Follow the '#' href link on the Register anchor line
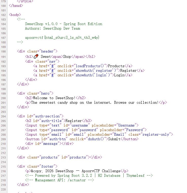 (x=52, y=71)
